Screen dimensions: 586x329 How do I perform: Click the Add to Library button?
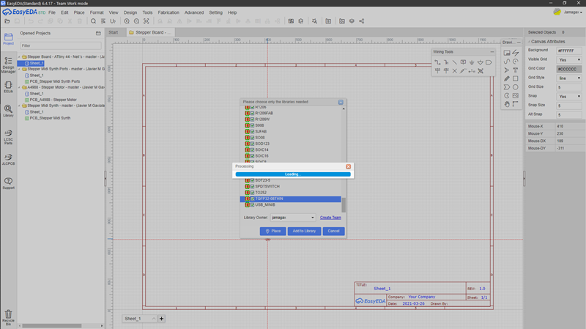[304, 231]
